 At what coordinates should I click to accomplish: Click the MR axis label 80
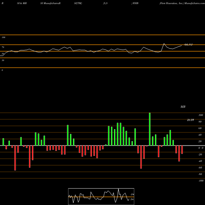pos(200,122)
